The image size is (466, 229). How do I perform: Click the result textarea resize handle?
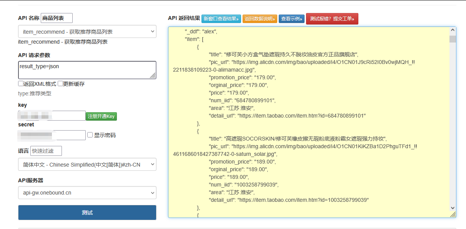(x=453, y=214)
